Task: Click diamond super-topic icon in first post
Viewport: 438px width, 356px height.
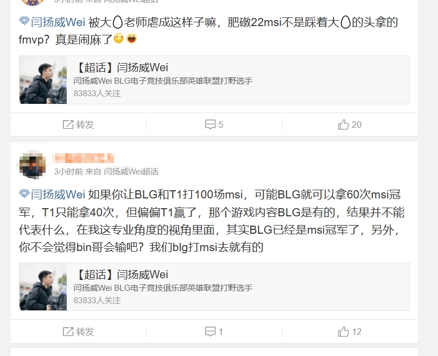Action: (x=24, y=21)
